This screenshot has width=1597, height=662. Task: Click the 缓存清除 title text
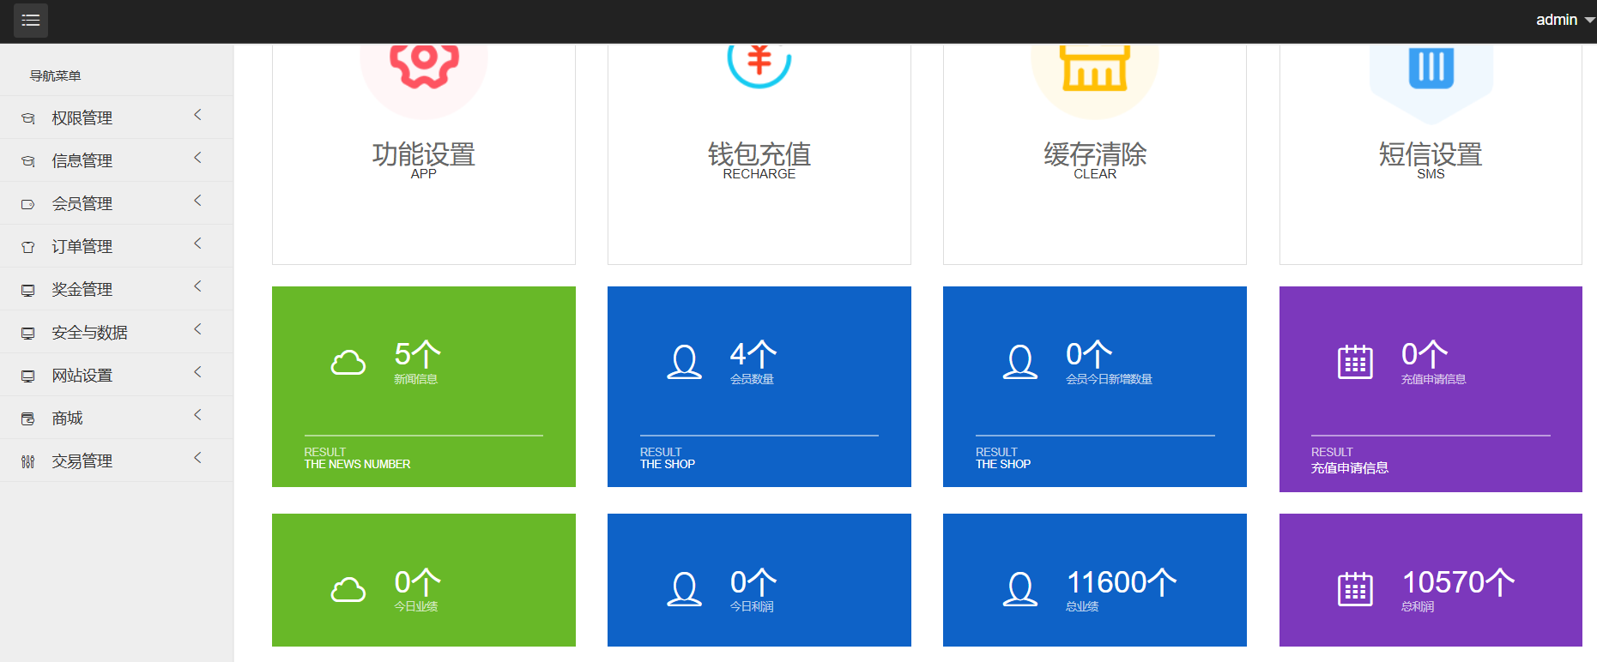(1095, 154)
